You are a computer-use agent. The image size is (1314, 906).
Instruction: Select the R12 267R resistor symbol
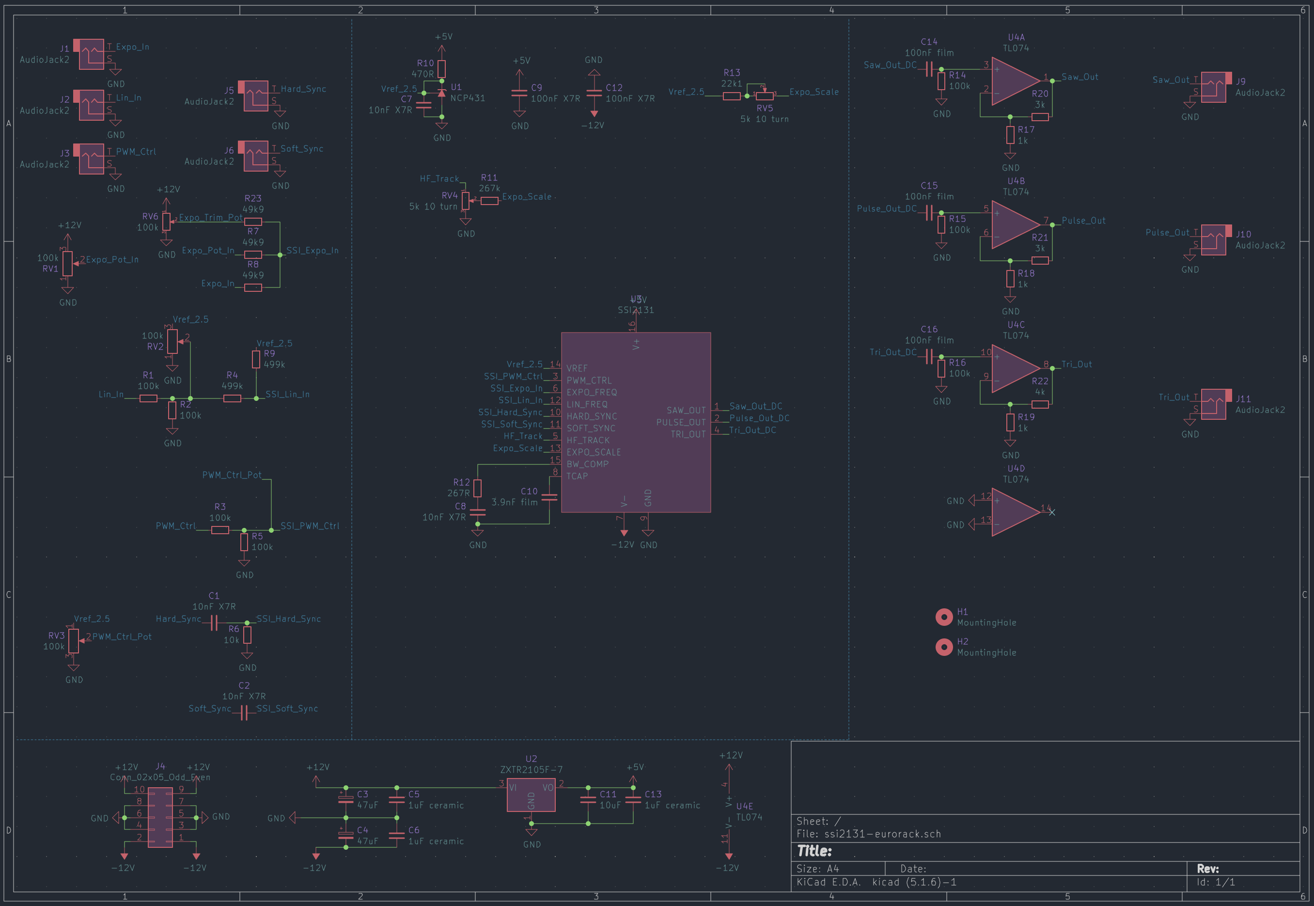478,488
